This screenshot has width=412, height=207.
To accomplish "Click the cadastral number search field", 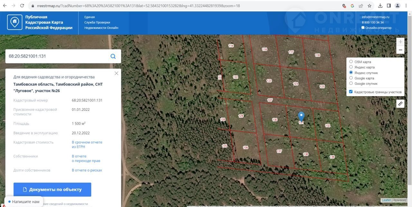I will [x=56, y=56].
